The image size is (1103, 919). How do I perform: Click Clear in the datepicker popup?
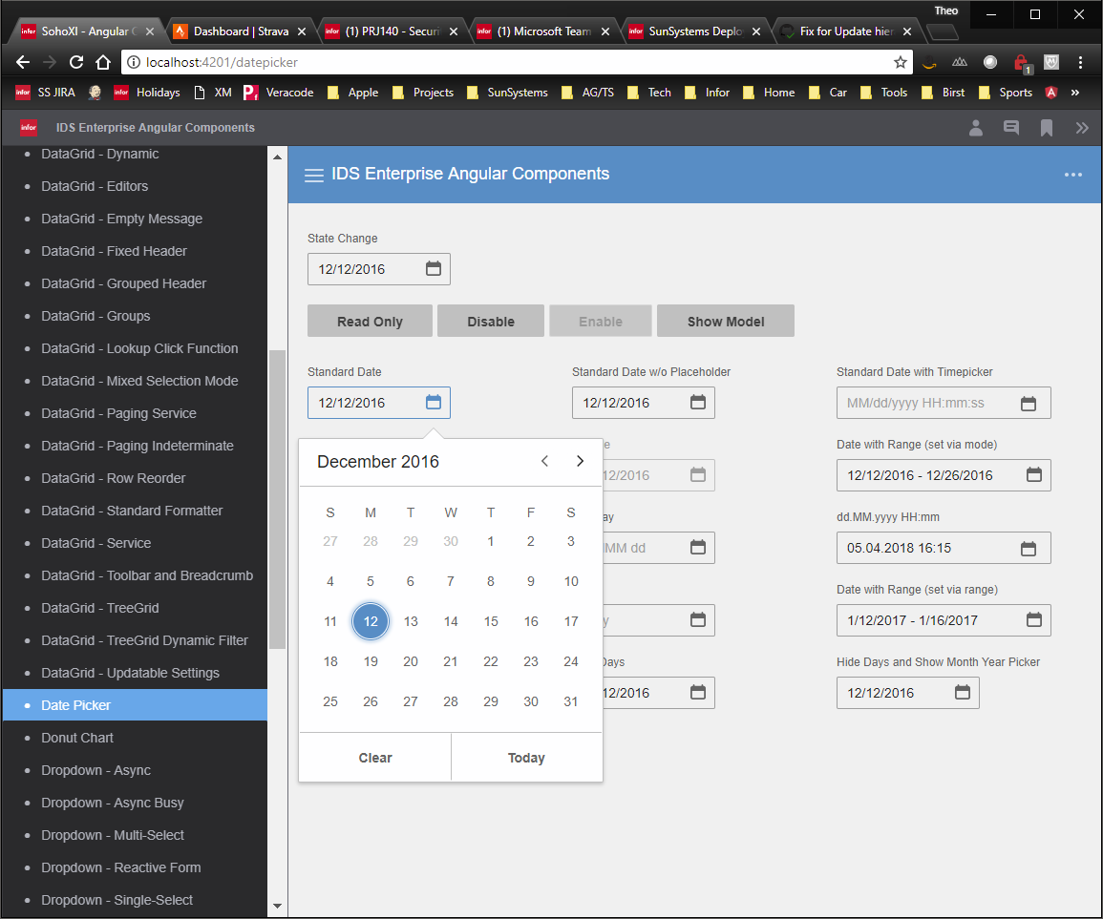pos(375,758)
